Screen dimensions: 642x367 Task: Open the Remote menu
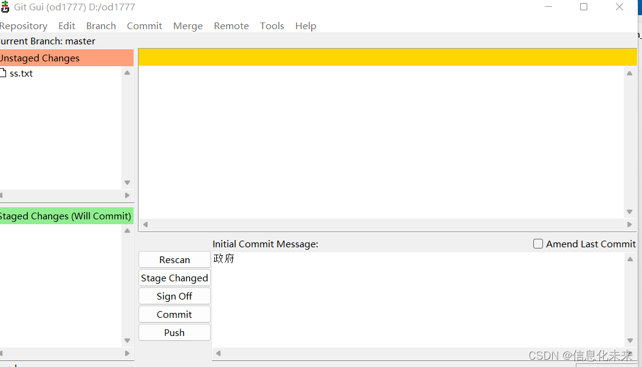tap(231, 26)
